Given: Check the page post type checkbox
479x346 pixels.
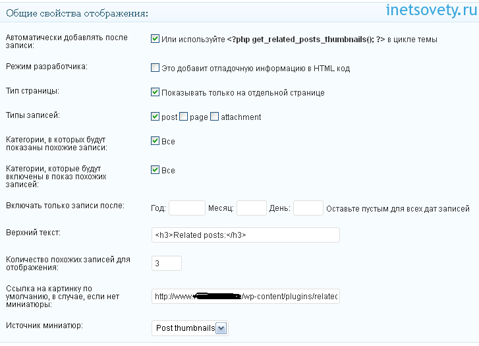Looking at the screenshot, I should 184,117.
